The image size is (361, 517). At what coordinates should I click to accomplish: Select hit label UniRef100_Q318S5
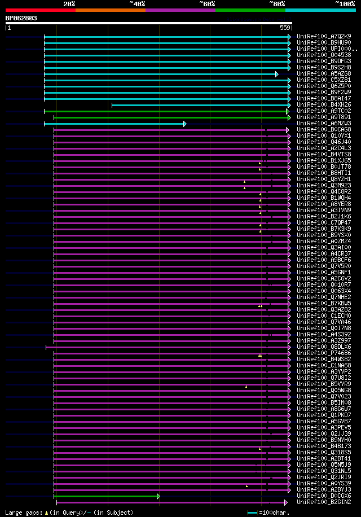(x=324, y=453)
